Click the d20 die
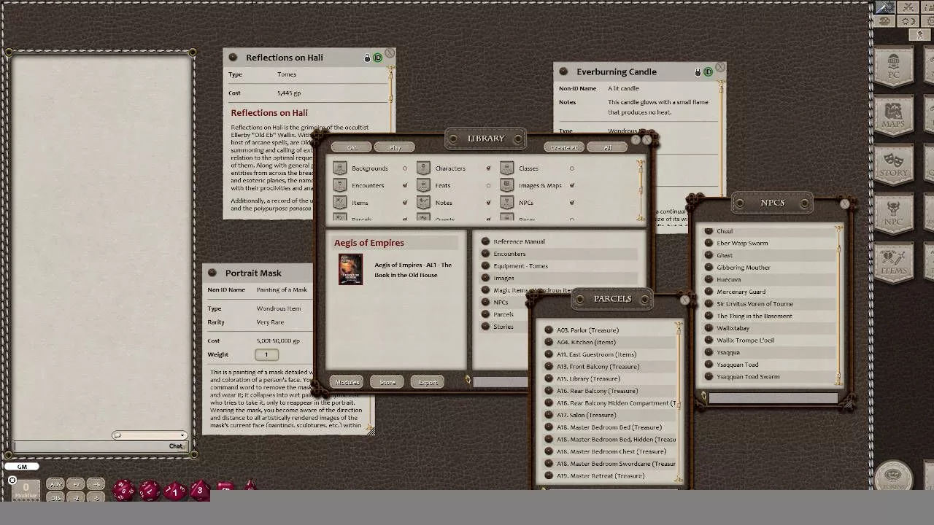 [x=123, y=490]
